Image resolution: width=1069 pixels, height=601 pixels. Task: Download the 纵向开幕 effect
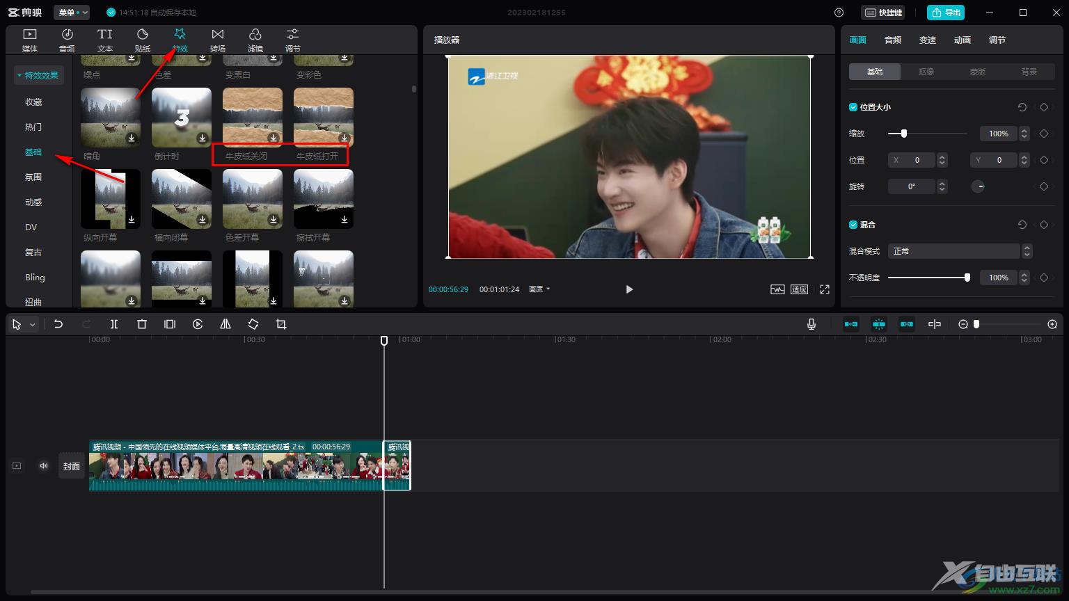pos(132,220)
